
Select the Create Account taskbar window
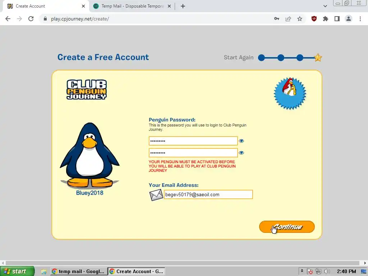coord(137,272)
